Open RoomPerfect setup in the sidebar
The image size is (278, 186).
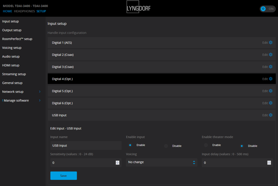[17, 39]
